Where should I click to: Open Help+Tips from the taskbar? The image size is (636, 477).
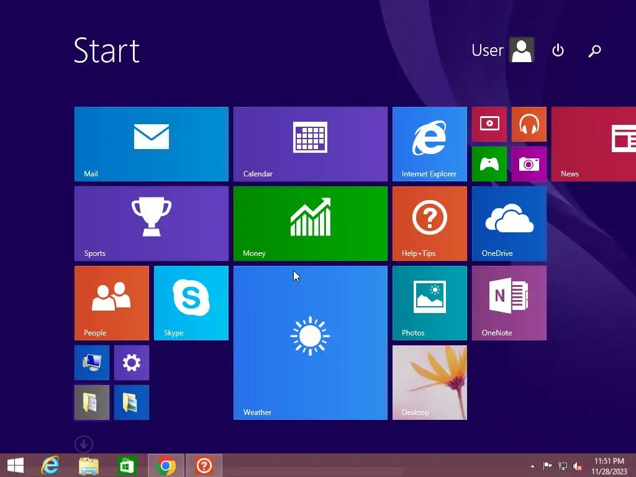(204, 466)
